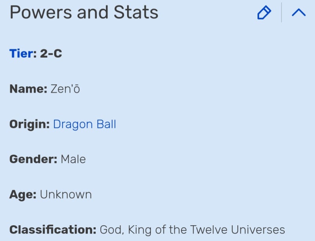Screen dimensions: 315x241
Task: Click the Male gender value
Action: 73,159
